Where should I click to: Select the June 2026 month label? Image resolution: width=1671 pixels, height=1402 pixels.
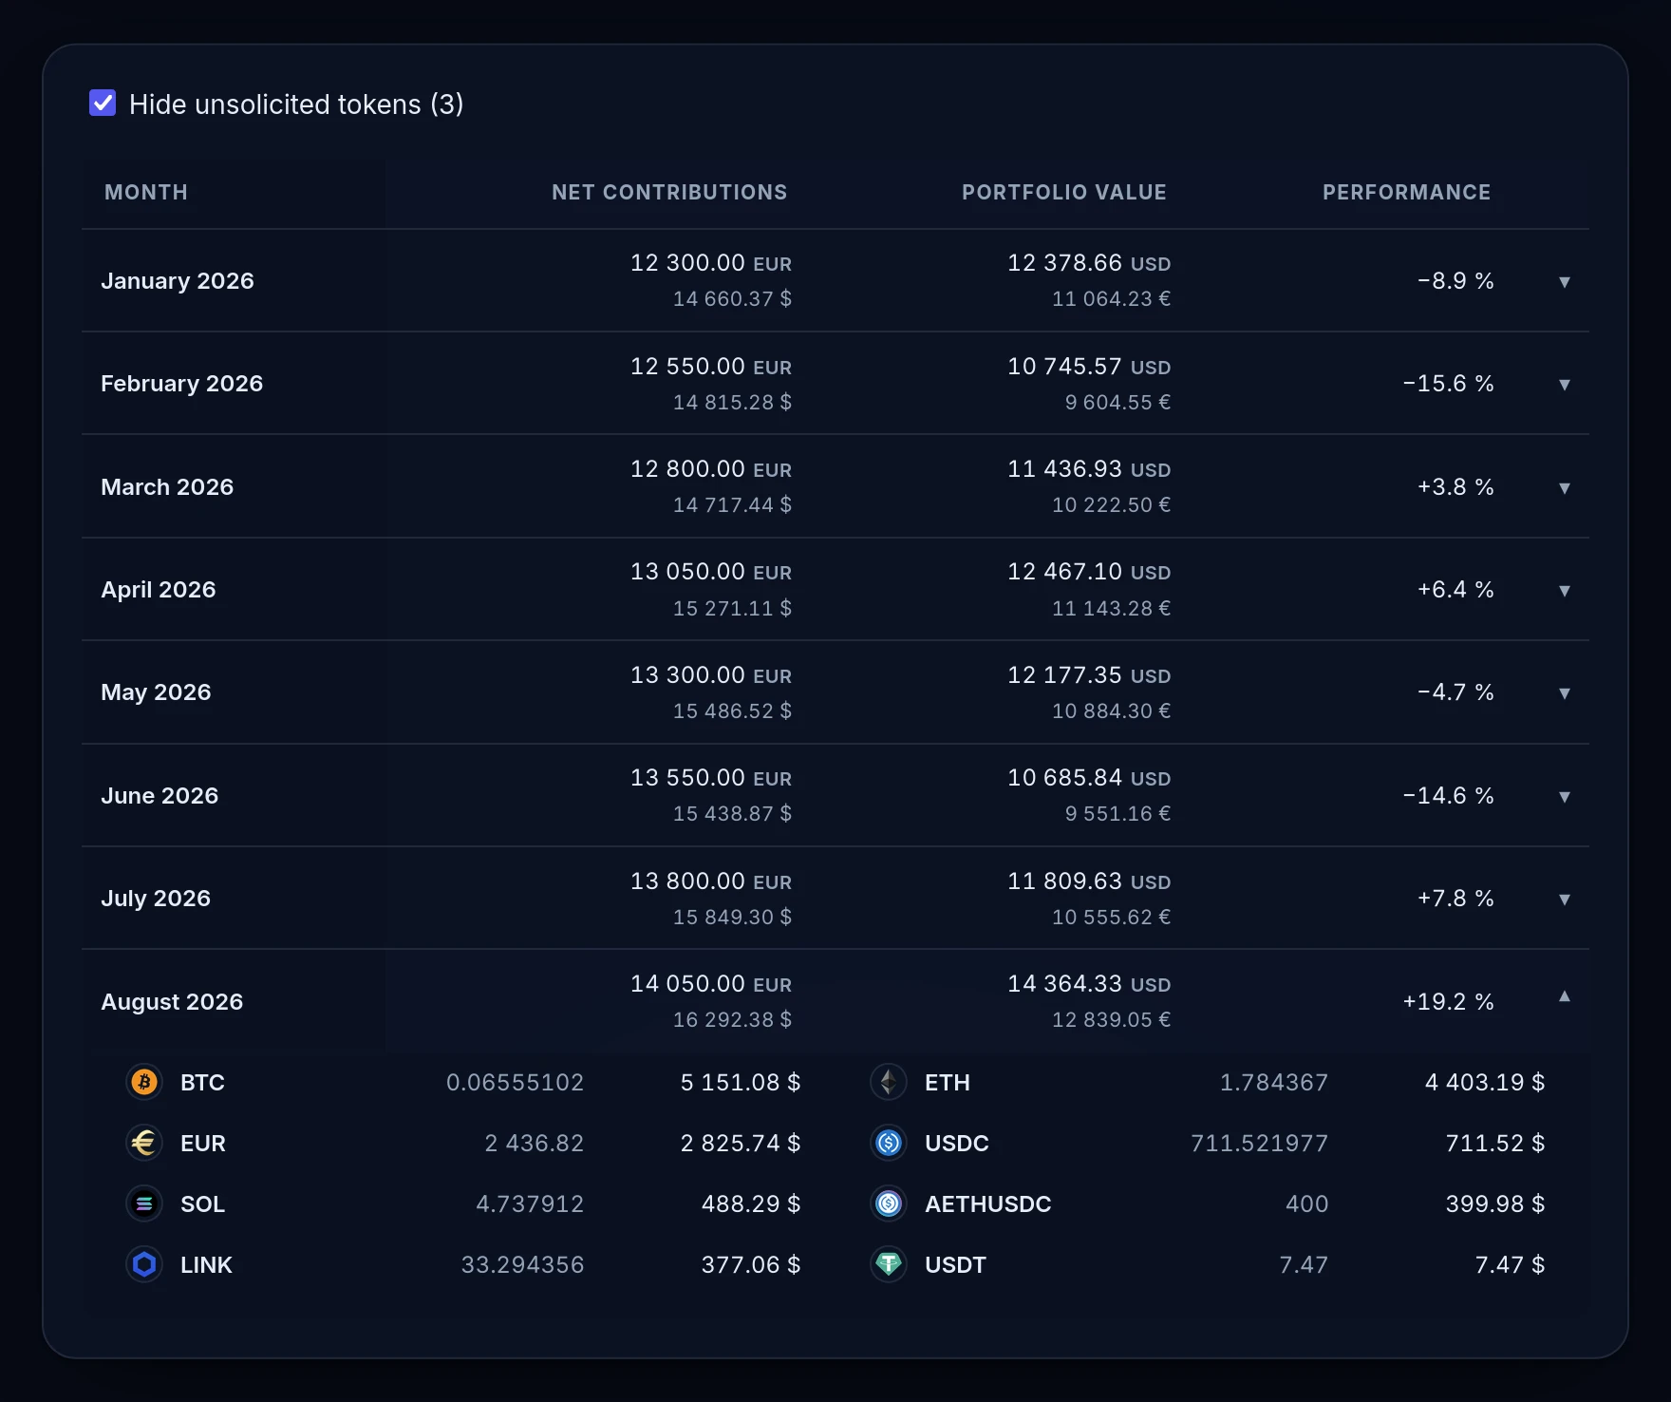pyautogui.click(x=160, y=796)
